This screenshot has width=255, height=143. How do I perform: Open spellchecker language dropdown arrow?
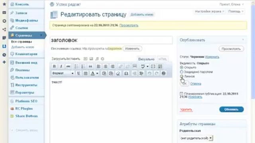(147, 66)
